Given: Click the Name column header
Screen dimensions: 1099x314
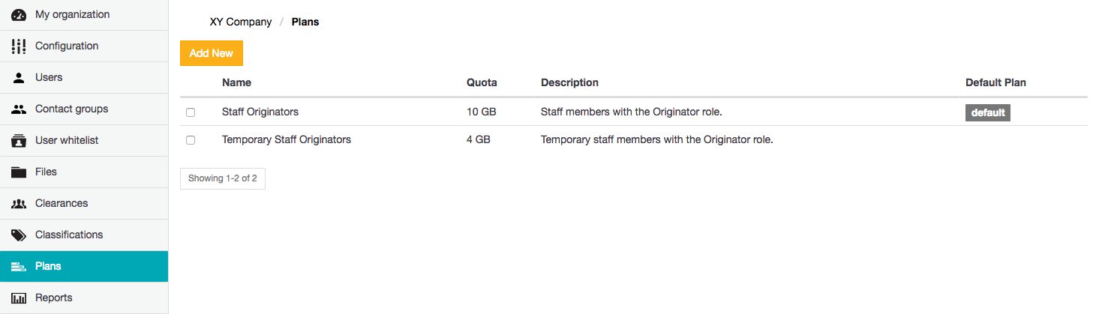Looking at the screenshot, I should tap(236, 82).
